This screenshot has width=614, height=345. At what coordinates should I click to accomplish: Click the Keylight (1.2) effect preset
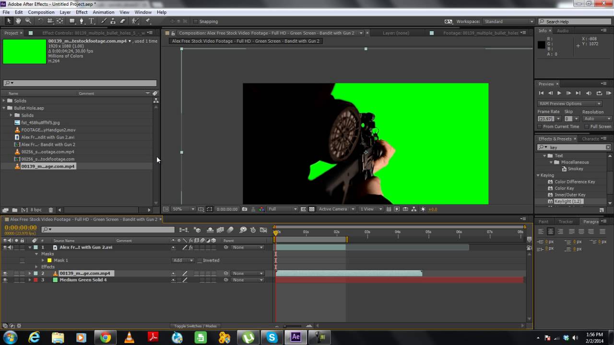(568, 201)
